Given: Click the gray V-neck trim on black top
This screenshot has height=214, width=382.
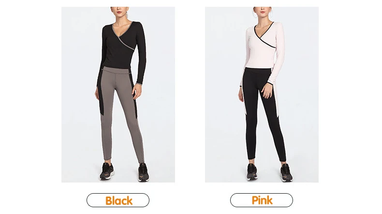Looking at the screenshot, I should point(122,37).
